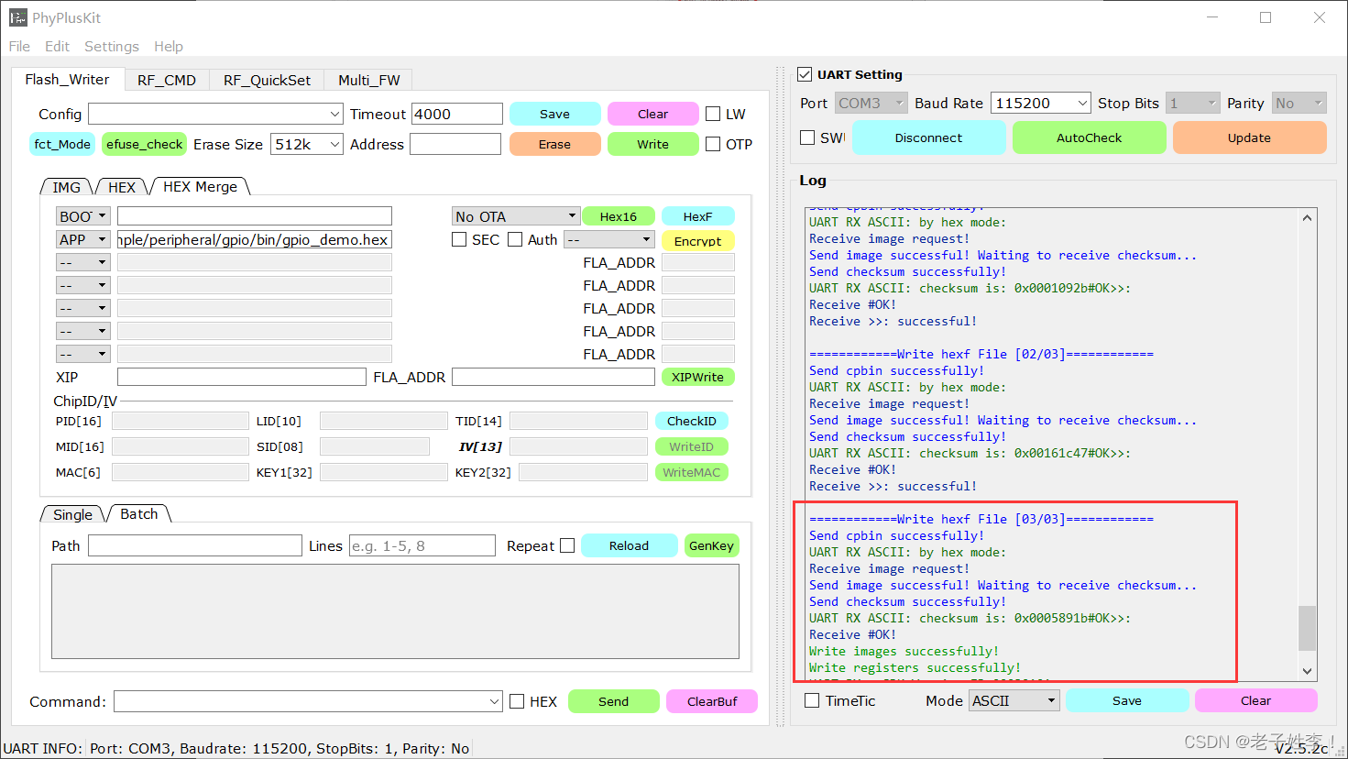Open the Help menu
Viewport: 1348px width, 759px height.
[169, 46]
